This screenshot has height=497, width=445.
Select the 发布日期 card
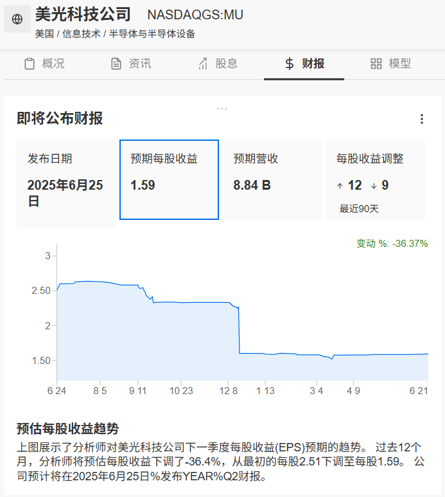[66, 183]
